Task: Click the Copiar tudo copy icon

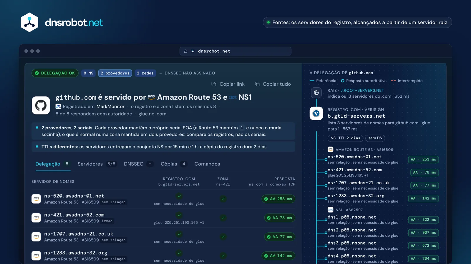Action: pos(257,84)
